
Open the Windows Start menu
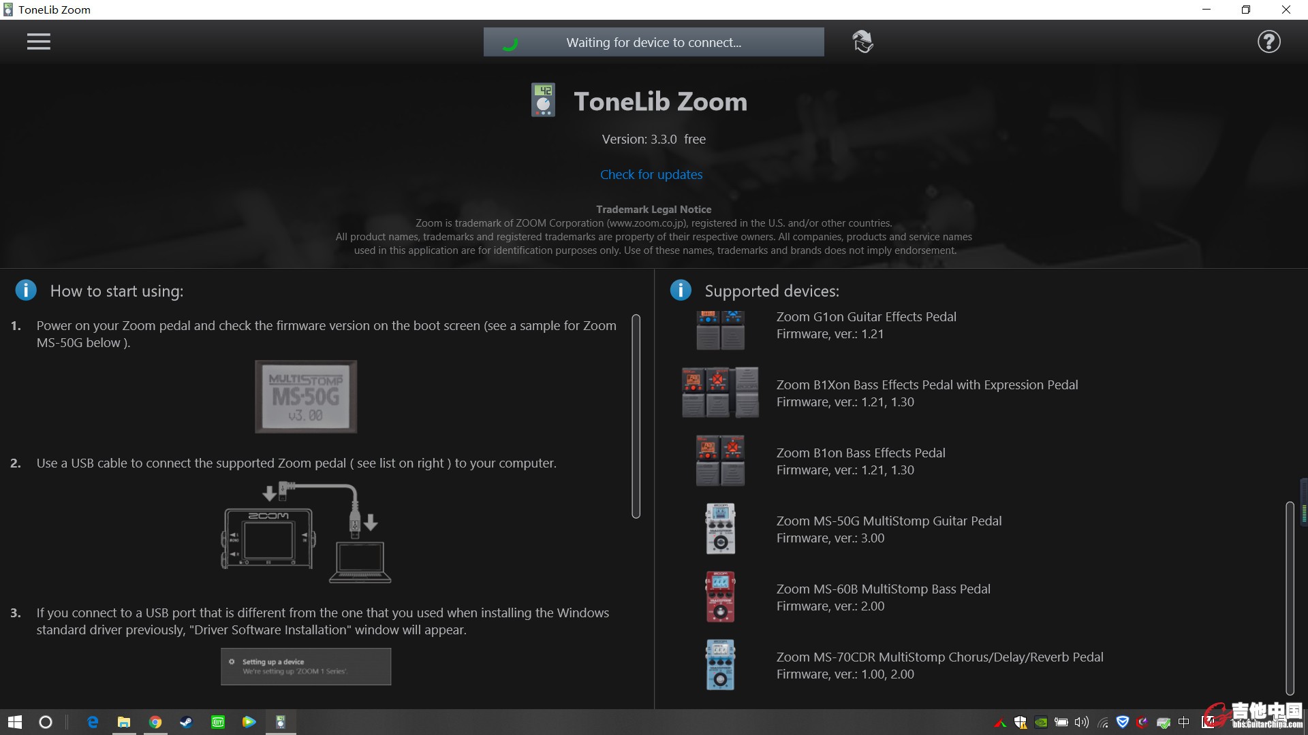click(x=15, y=722)
